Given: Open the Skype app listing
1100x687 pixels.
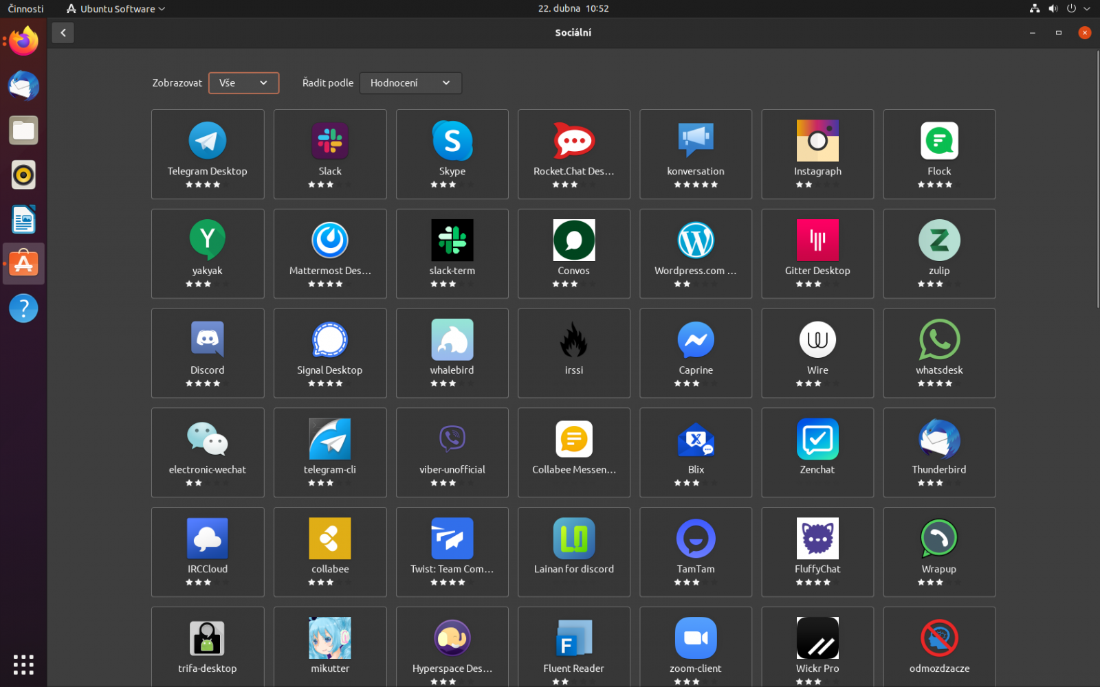Looking at the screenshot, I should (x=452, y=154).
